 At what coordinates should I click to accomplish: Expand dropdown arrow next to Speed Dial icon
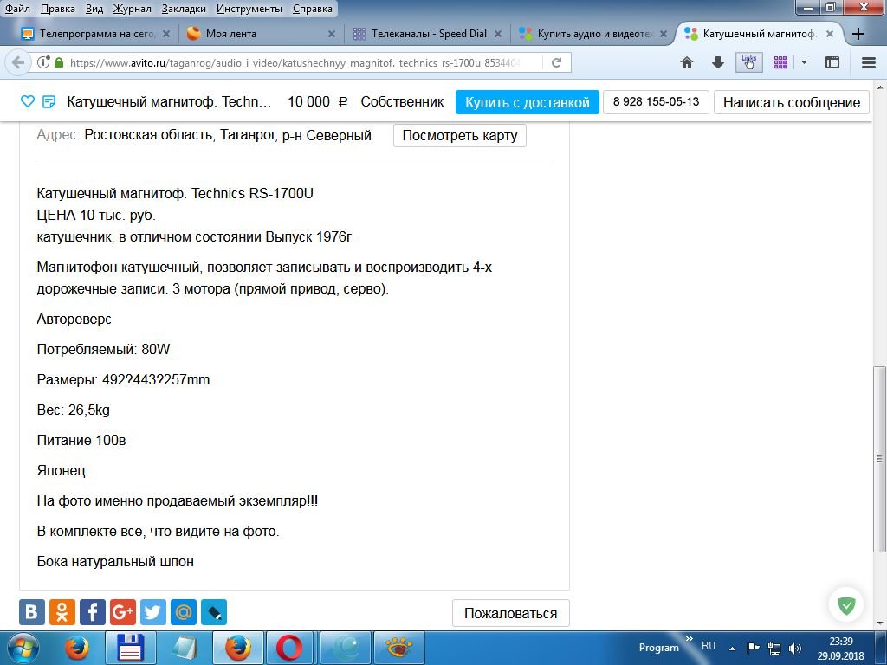pos(804,62)
